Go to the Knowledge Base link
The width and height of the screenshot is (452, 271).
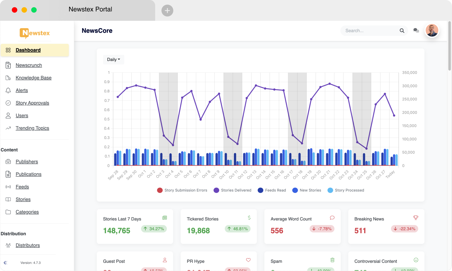[x=33, y=78]
